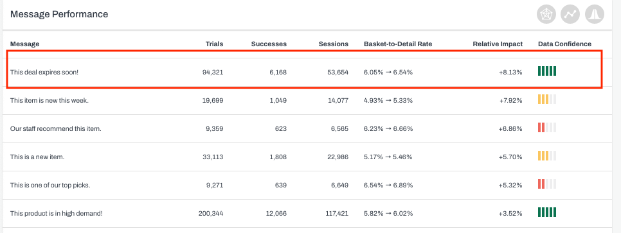Click the +5.70% relative impact value
Image resolution: width=621 pixels, height=233 pixels.
510,157
